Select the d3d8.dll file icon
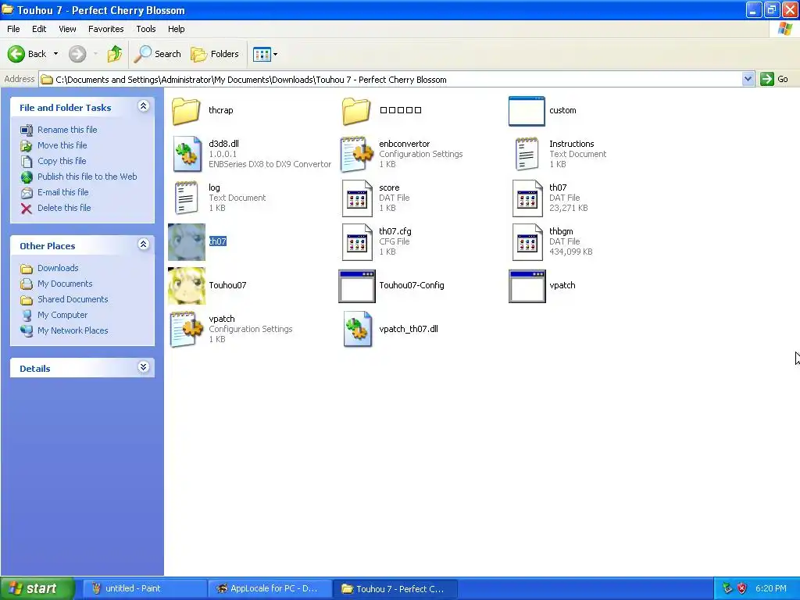Screen dimensions: 800x600 tap(187, 154)
